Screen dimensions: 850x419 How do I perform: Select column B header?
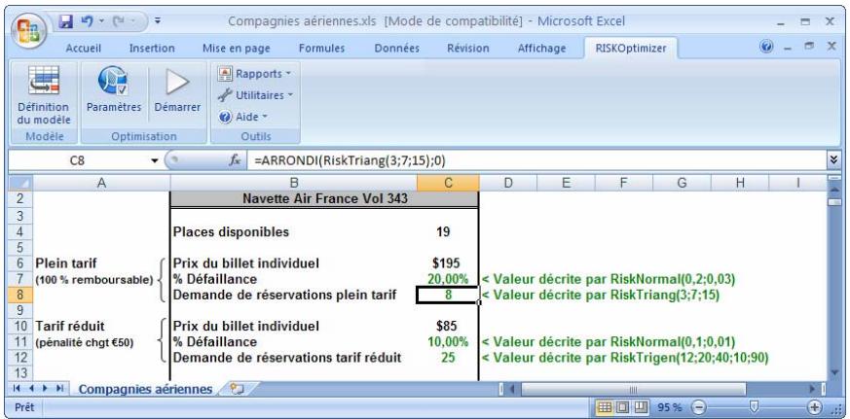(294, 183)
